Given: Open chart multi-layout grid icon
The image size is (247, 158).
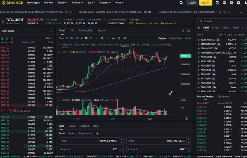Looking at the screenshot, I should point(188,31).
